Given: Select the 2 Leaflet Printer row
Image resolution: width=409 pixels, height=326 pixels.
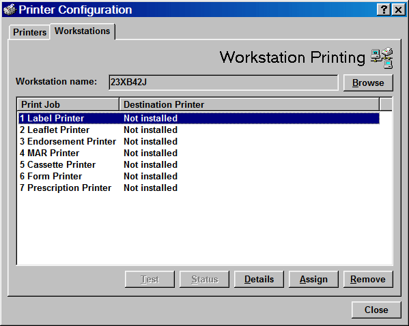Looking at the screenshot, I should tap(199, 130).
